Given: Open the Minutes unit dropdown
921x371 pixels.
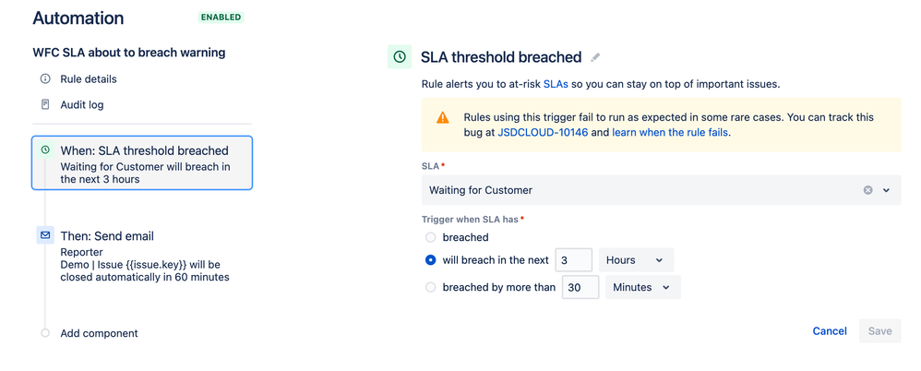Looking at the screenshot, I should (x=643, y=287).
